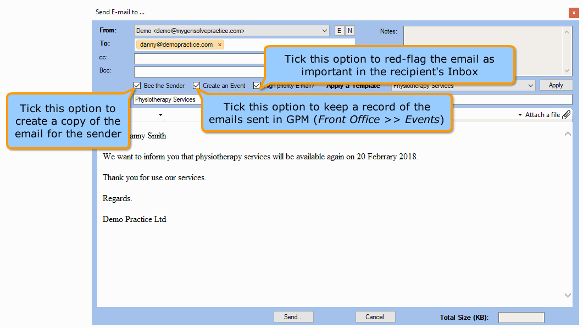Untick the Create an Event checkbox
The height and width of the screenshot is (328, 583).
(197, 86)
